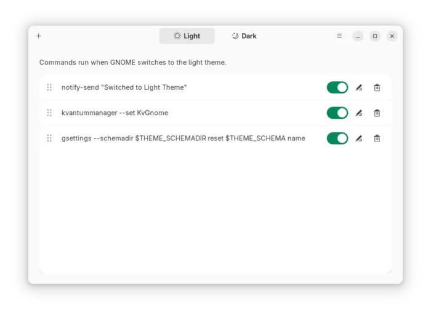Click drag handle of gsettings row
The image size is (431, 315).
click(49, 138)
